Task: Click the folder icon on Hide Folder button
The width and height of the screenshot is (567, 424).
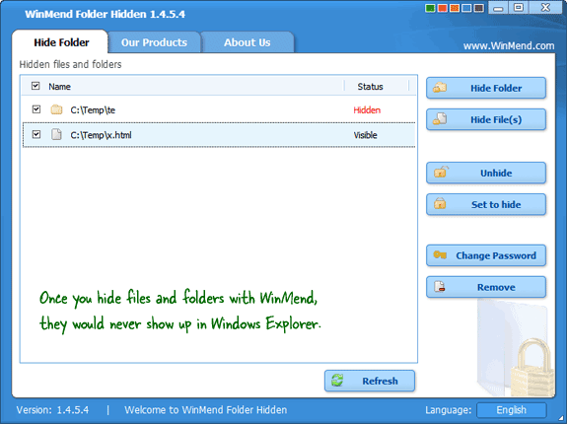Action: tap(440, 88)
